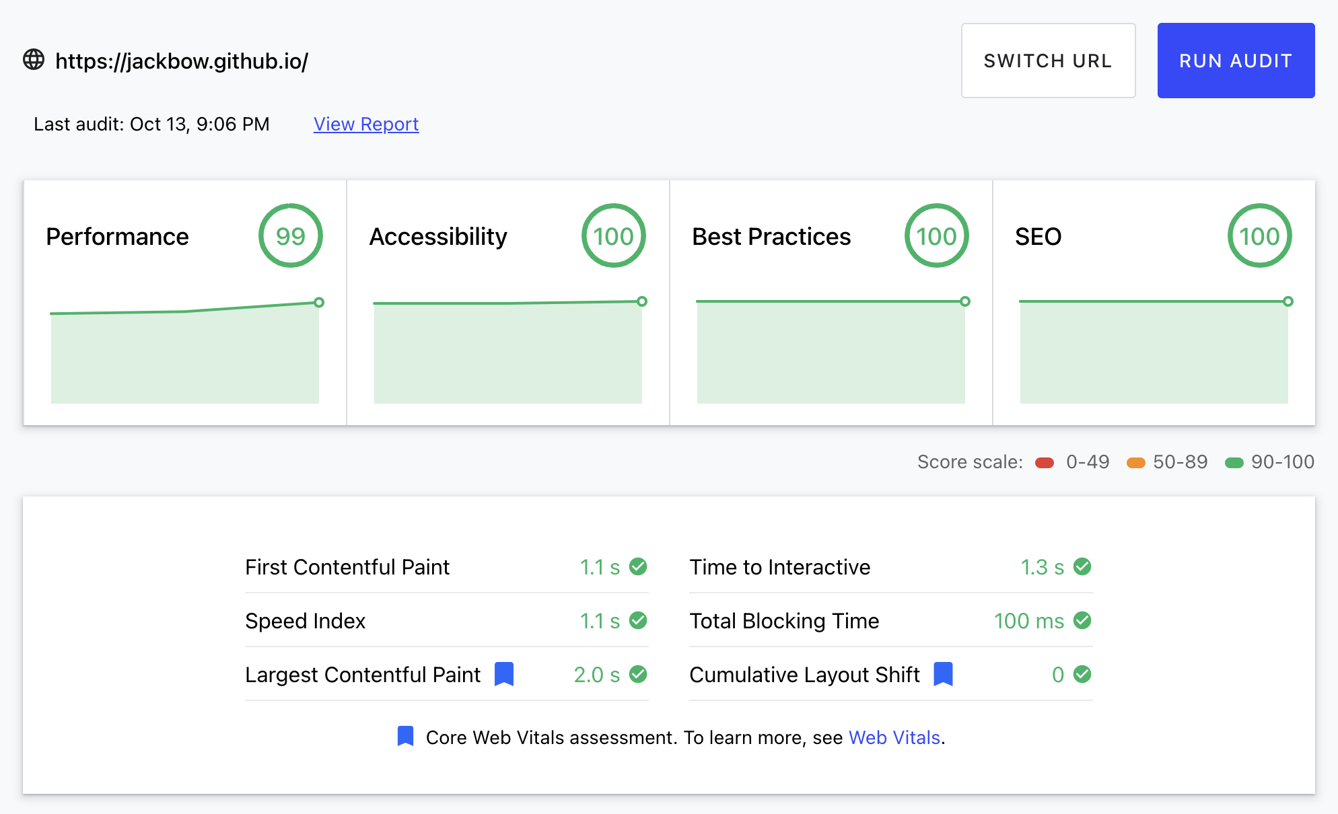1338x814 pixels.
Task: Click the SEO score gauge
Action: [x=1259, y=235]
